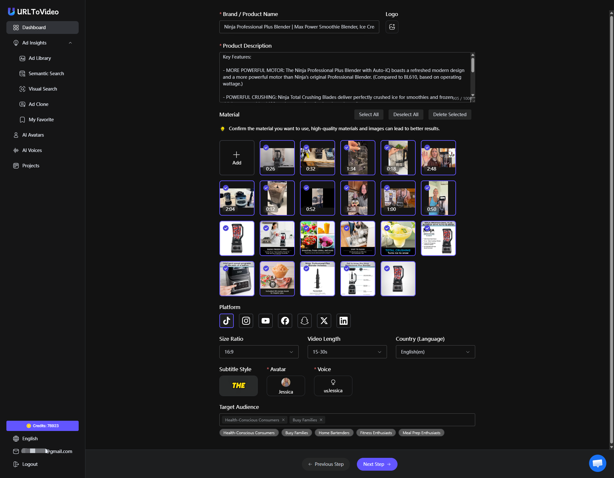This screenshot has width=614, height=478.
Task: Select the X (Twitter) platform icon
Action: coord(324,321)
